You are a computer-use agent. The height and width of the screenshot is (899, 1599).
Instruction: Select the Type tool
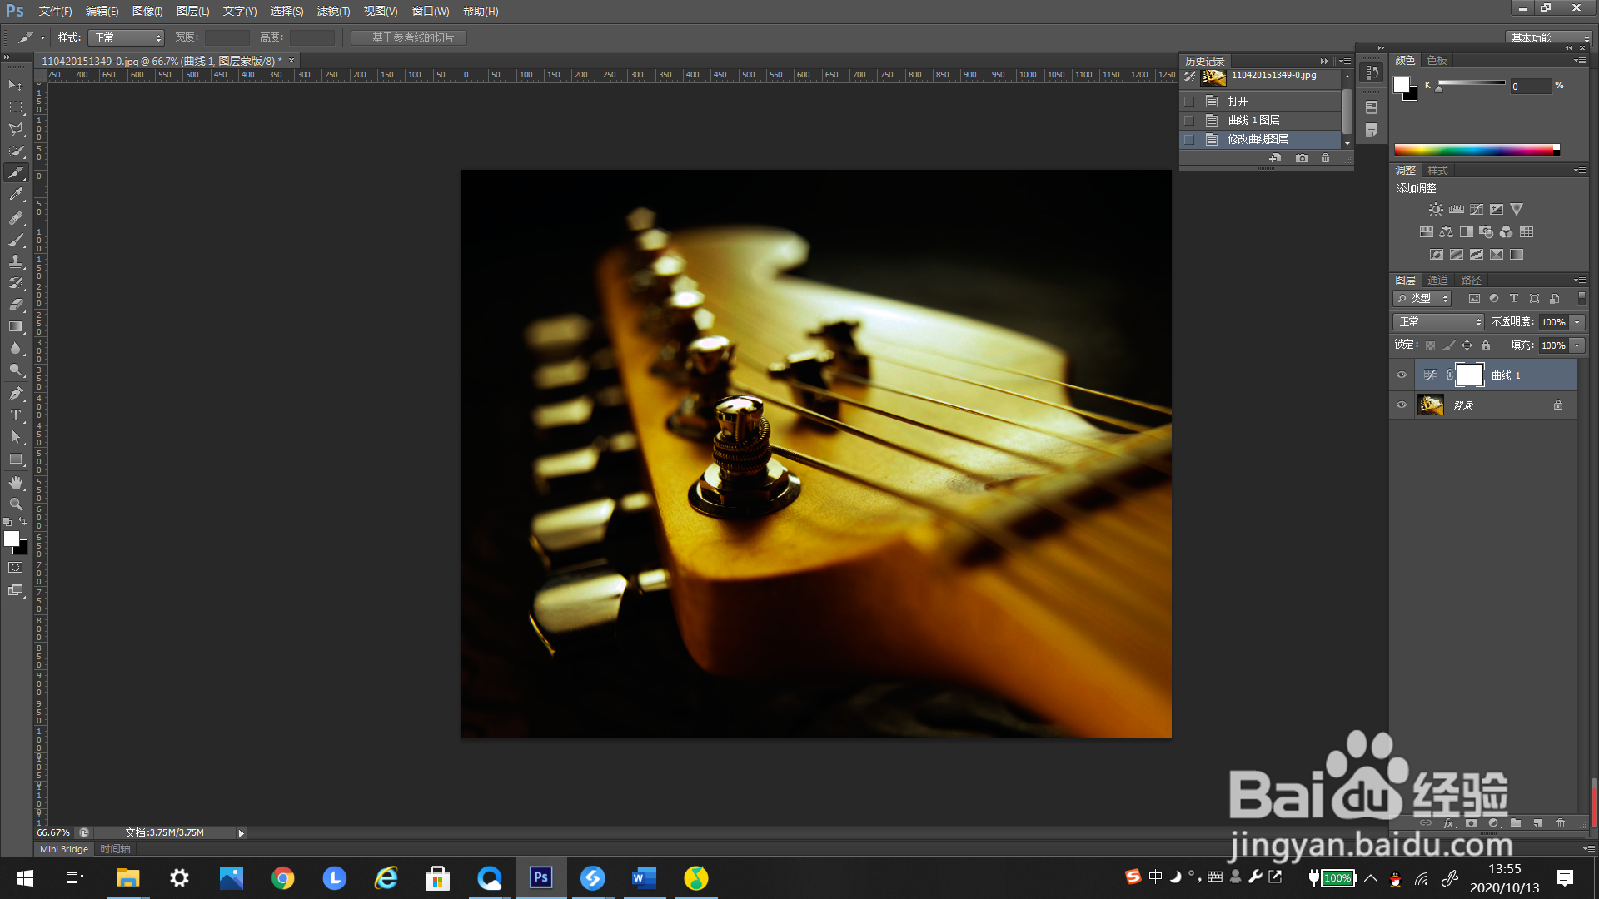click(x=16, y=415)
